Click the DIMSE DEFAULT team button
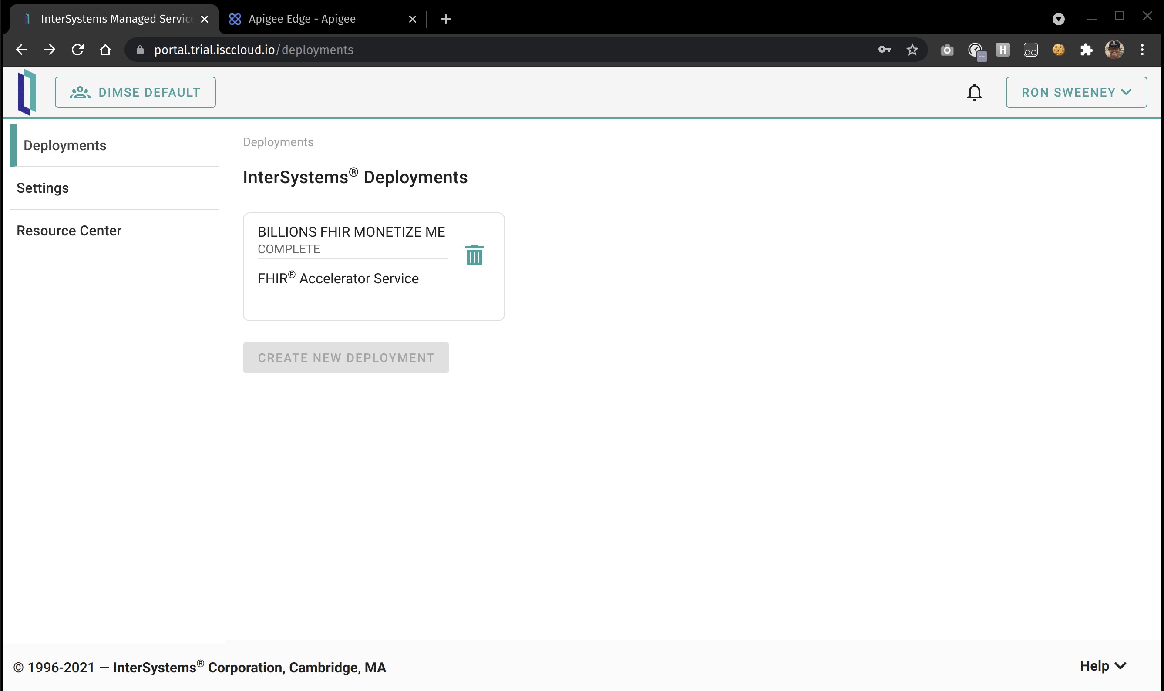 (x=135, y=92)
